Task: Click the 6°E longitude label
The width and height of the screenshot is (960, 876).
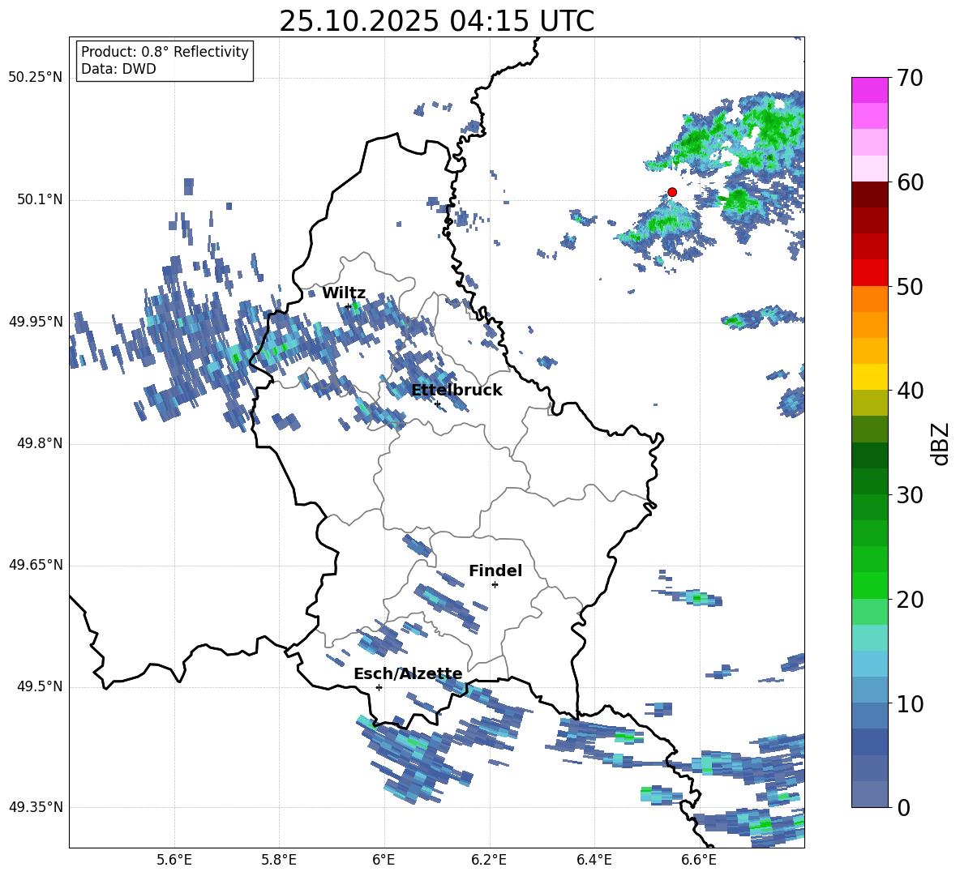Action: [384, 861]
